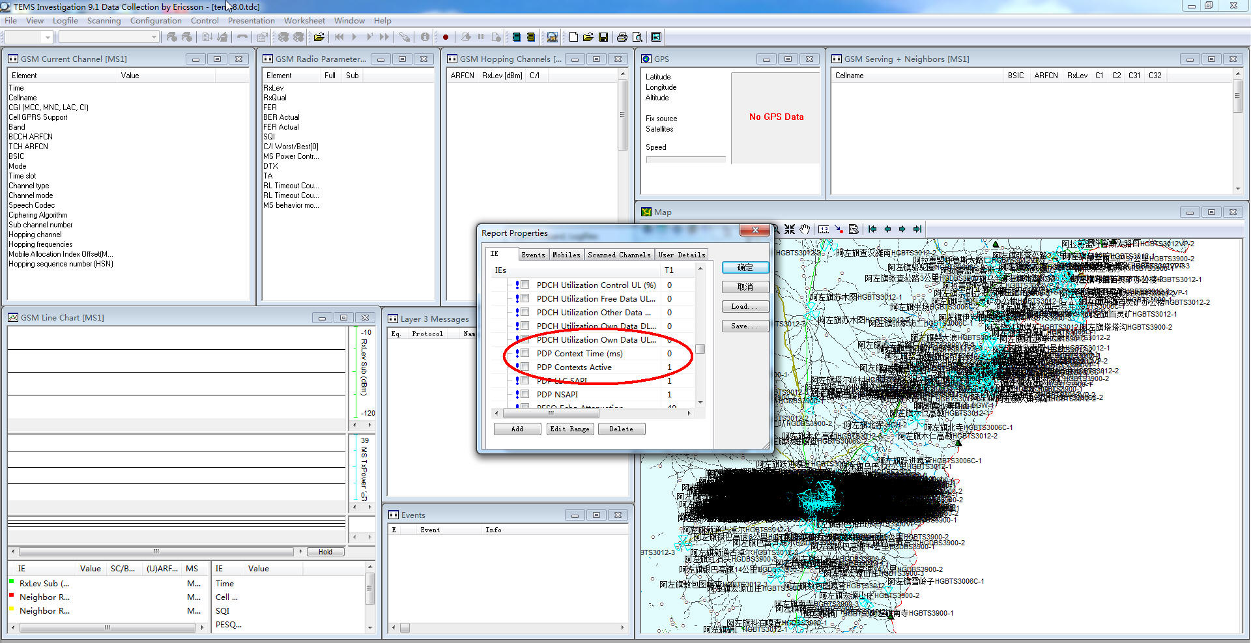Click the previous left arrow in Map toolbar
This screenshot has width=1251, height=643.
[887, 229]
